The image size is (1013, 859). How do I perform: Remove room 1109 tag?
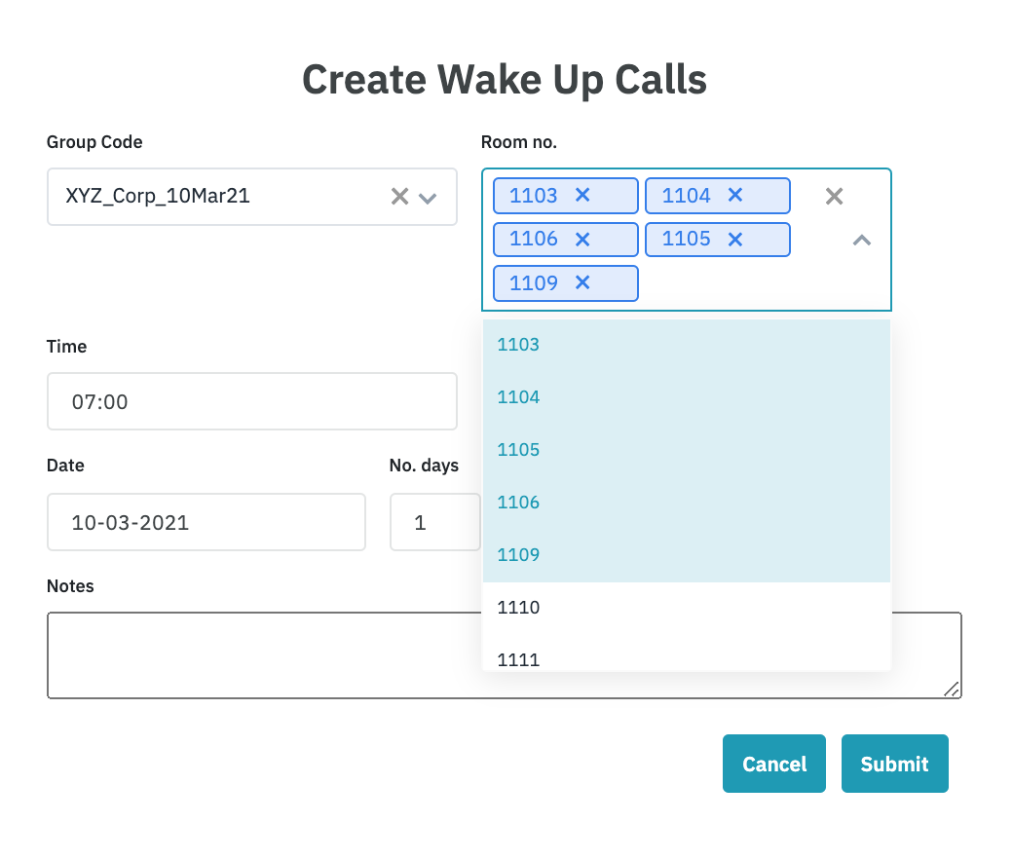click(582, 282)
